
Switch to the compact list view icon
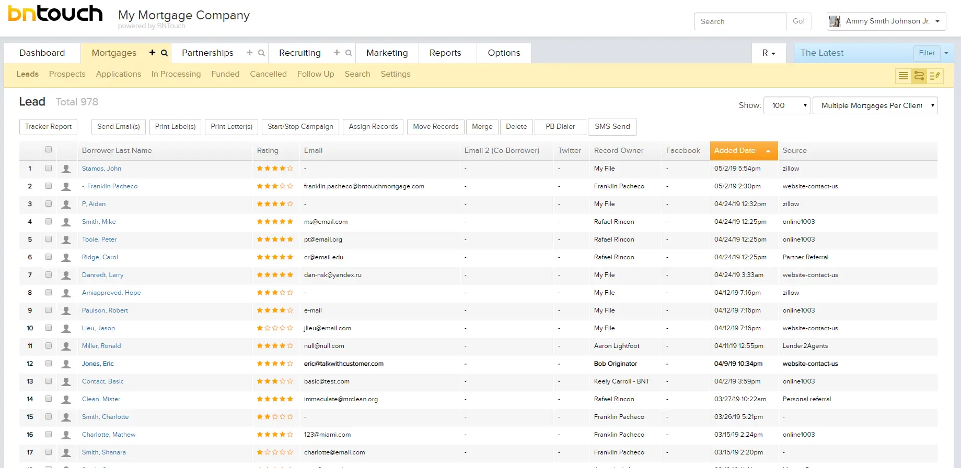(x=903, y=76)
